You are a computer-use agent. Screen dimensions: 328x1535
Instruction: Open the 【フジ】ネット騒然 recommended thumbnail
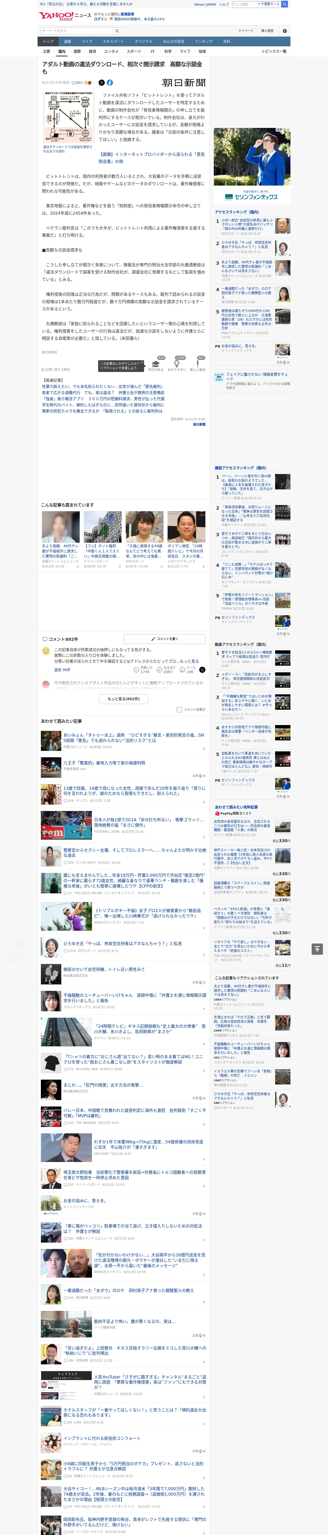click(x=102, y=527)
